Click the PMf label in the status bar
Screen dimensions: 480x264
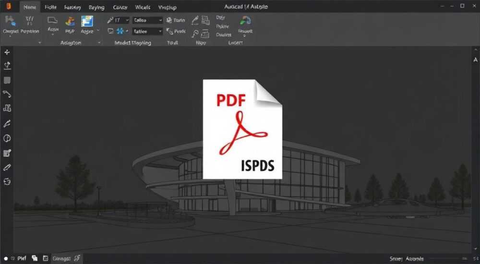[x=22, y=259]
